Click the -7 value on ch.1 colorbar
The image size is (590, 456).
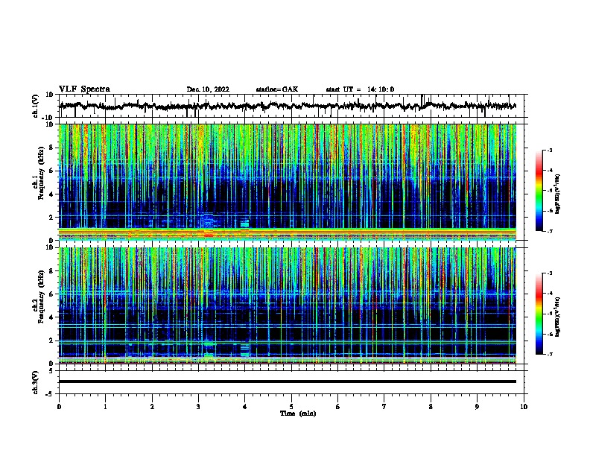pos(550,231)
